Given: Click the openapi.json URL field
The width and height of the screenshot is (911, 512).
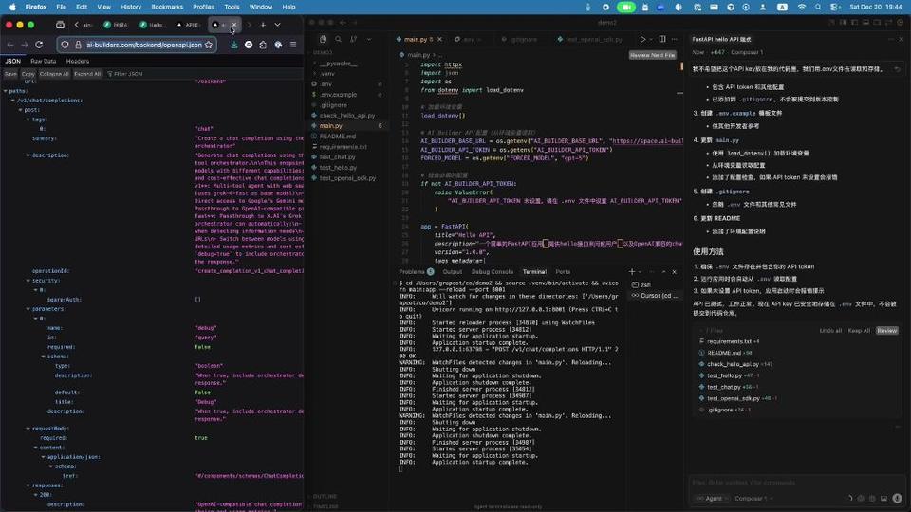Looking at the screenshot, I should coord(143,45).
